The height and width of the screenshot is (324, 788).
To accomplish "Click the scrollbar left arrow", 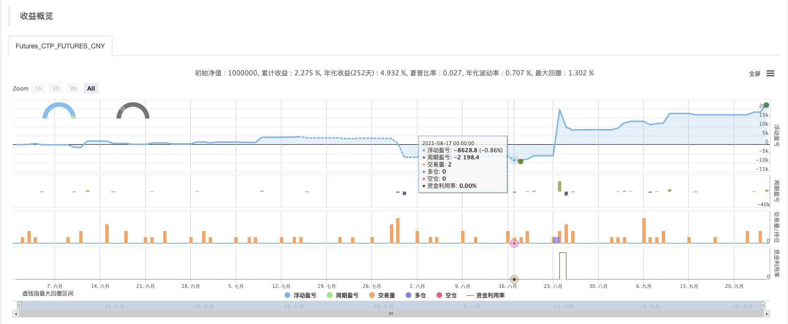I will 16,314.
